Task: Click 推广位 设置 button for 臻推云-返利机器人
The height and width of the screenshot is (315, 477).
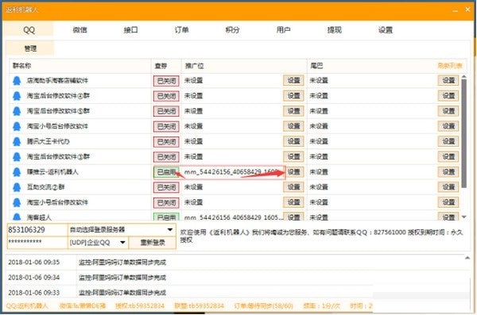Action: tap(294, 171)
